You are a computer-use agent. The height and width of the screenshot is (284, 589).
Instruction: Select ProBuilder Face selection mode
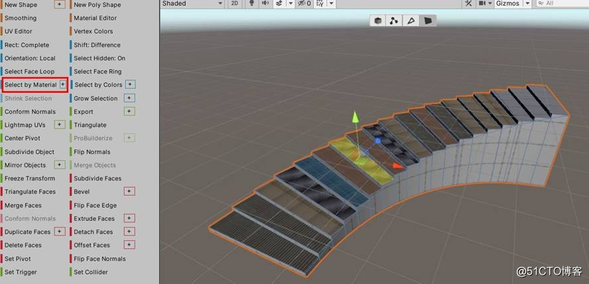coord(428,21)
